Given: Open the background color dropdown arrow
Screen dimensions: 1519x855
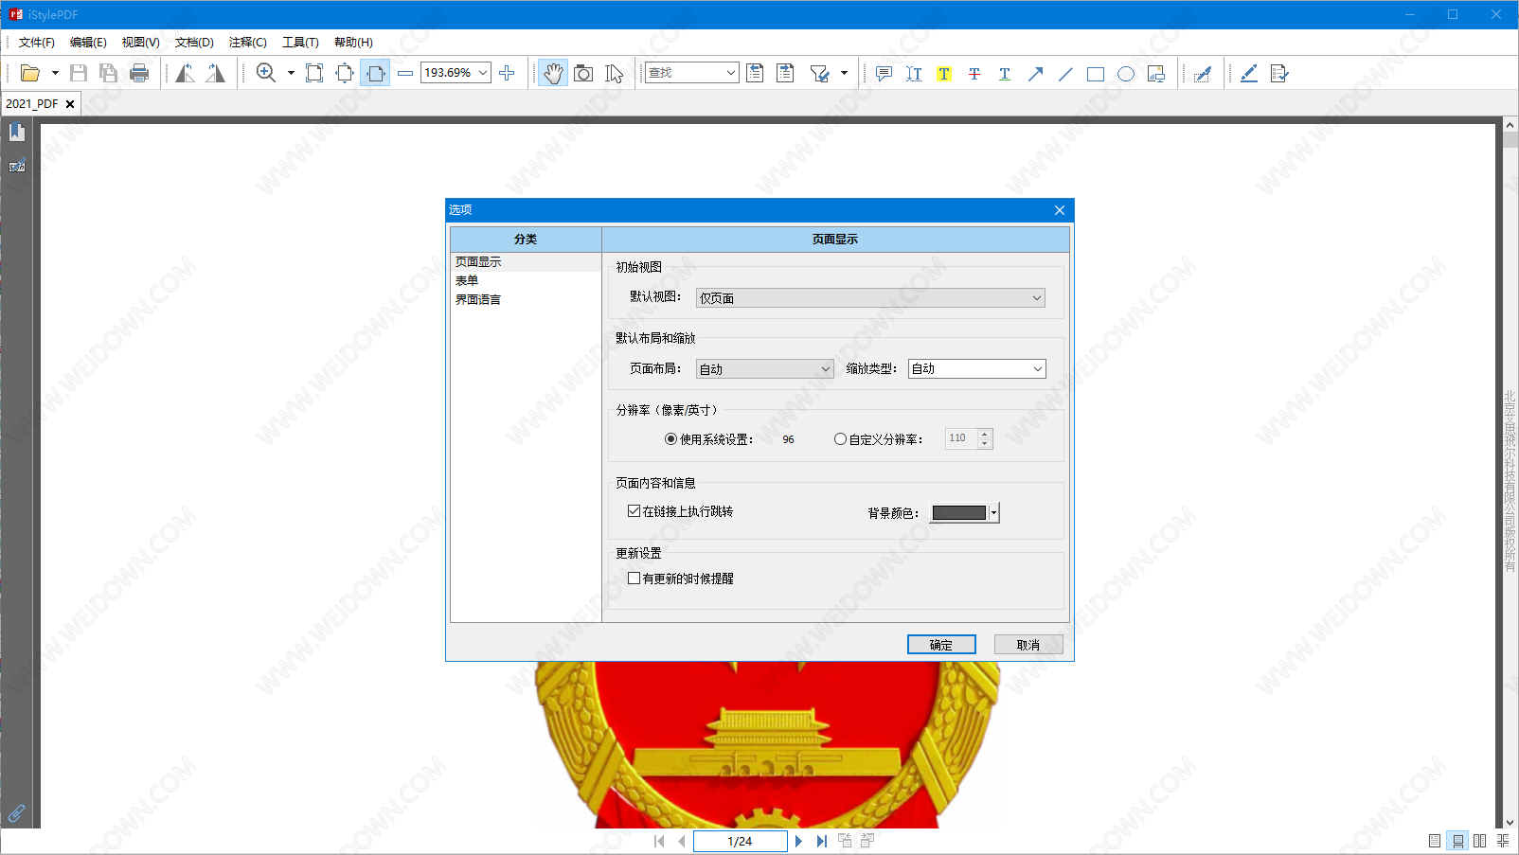Looking at the screenshot, I should pos(993,512).
